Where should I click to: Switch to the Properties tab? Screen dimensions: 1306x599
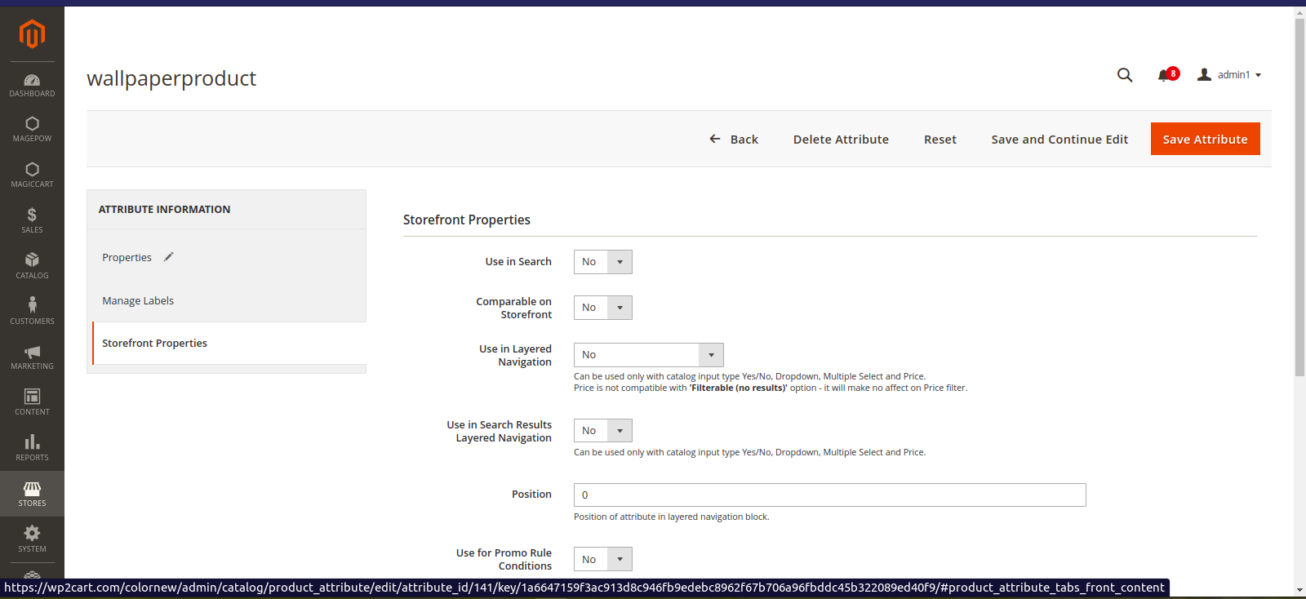pos(127,258)
